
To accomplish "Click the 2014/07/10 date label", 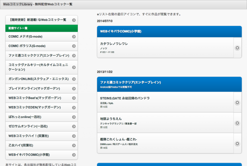I will point(105,21).
